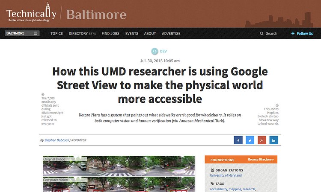The image size is (321, 192).
Task: Open the Directory beta menu
Action: [x=82, y=33]
